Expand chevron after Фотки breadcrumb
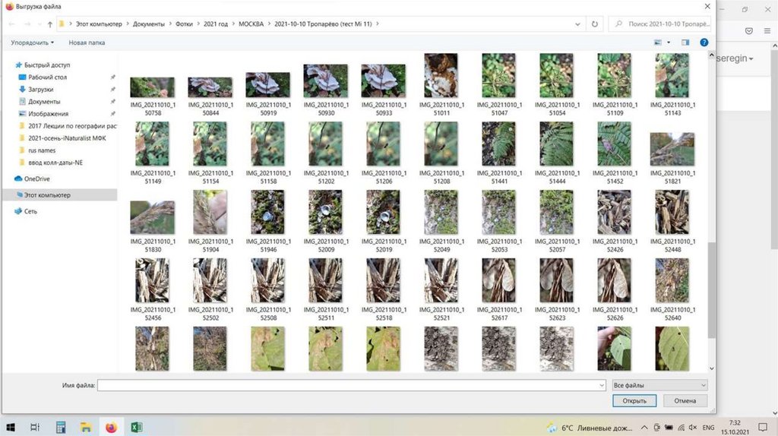 click(198, 24)
